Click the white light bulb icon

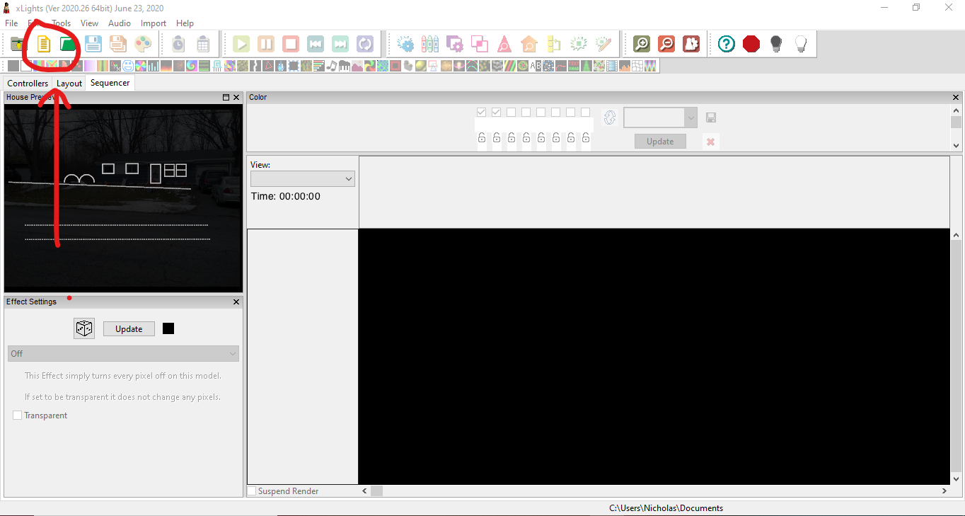click(x=801, y=44)
